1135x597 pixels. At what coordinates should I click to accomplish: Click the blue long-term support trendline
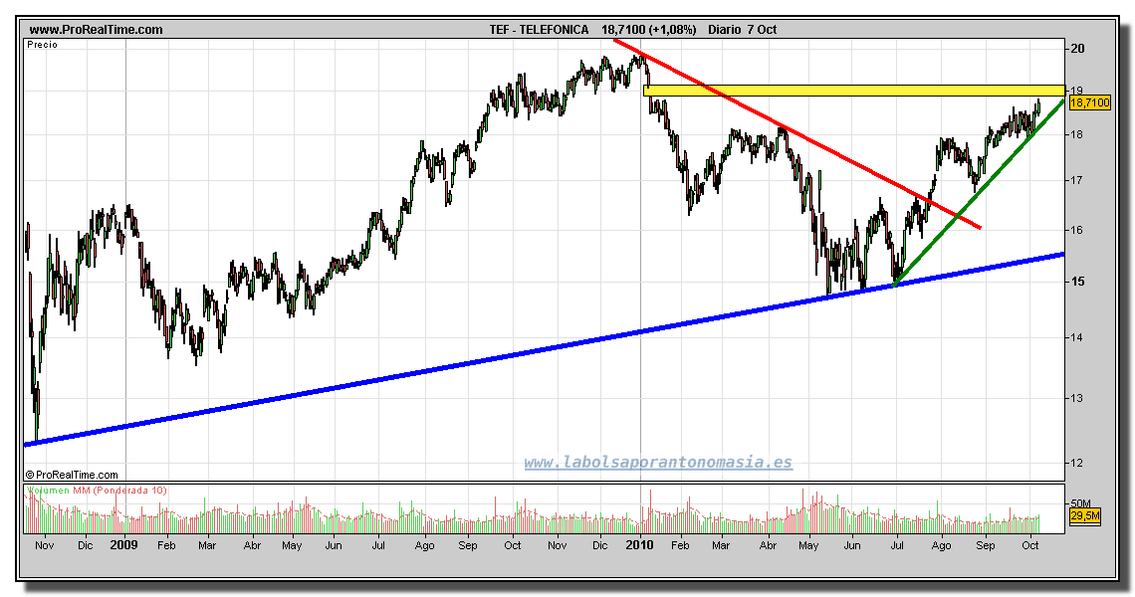pyautogui.click(x=543, y=349)
